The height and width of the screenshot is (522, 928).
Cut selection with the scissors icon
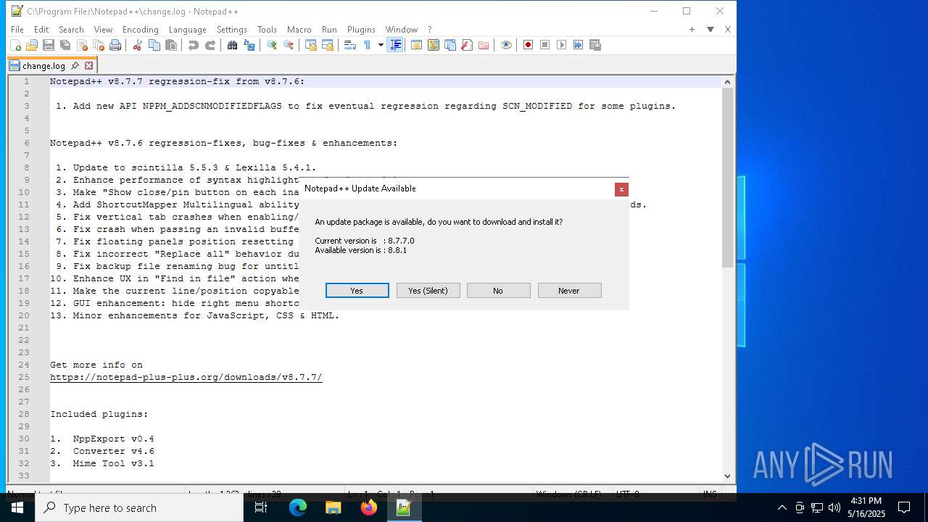pyautogui.click(x=138, y=45)
